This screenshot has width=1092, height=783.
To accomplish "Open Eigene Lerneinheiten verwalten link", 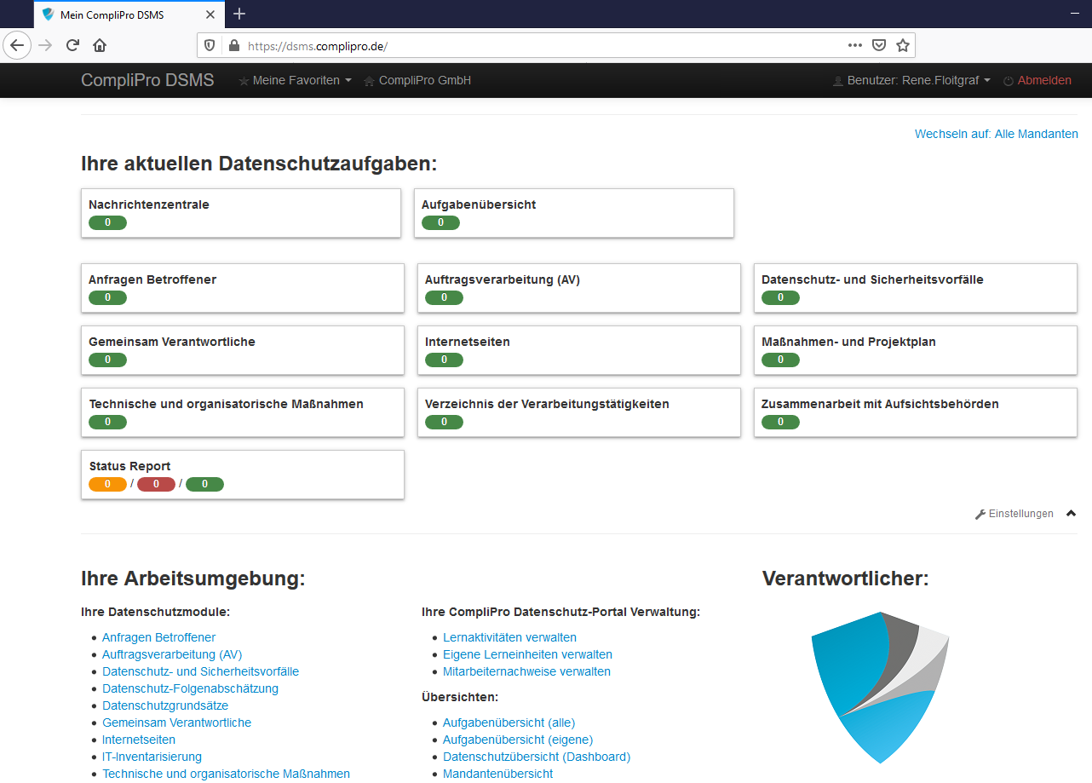I will pos(527,654).
